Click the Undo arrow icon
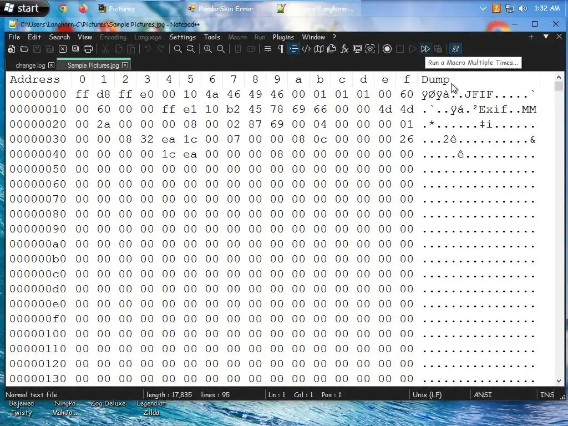This screenshot has width=568, height=426. tap(148, 49)
